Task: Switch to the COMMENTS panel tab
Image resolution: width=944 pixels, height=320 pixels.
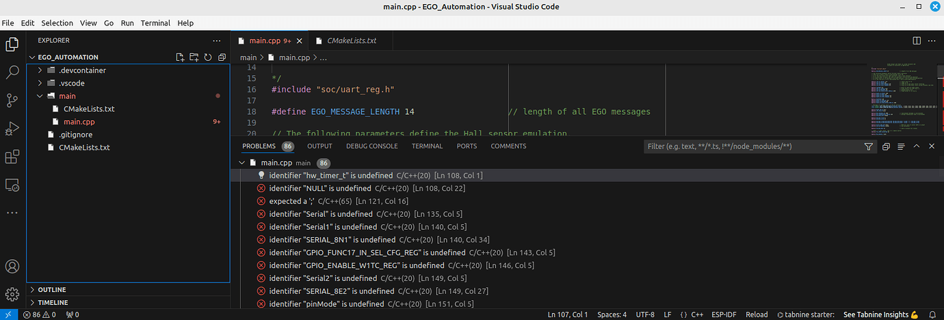Action: 508,146
